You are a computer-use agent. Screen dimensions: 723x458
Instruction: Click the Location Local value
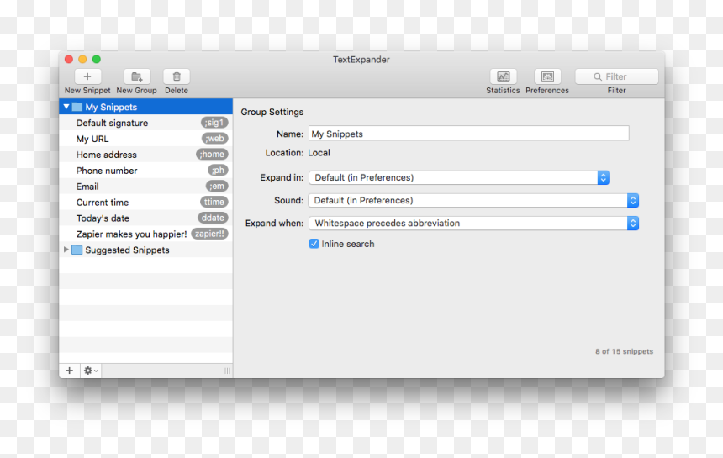319,152
